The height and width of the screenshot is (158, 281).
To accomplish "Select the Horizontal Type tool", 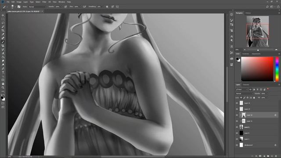I will (3, 72).
